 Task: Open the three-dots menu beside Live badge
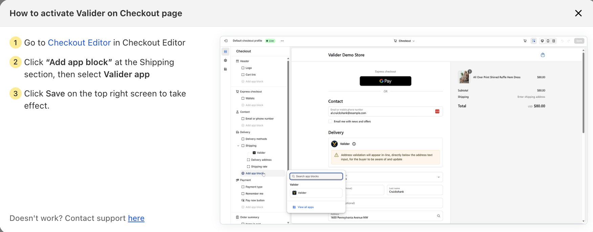pyautogui.click(x=282, y=41)
